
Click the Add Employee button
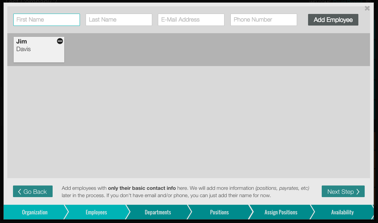tap(333, 20)
